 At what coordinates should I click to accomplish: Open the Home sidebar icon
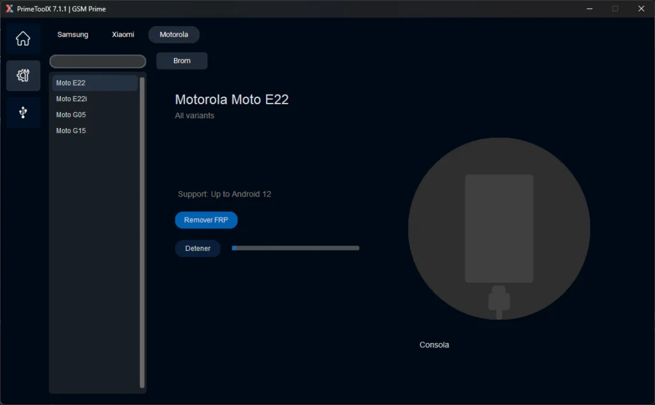23,38
